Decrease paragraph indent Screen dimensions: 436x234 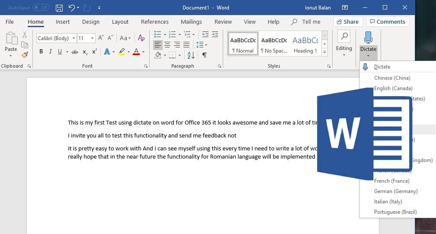click(205, 34)
